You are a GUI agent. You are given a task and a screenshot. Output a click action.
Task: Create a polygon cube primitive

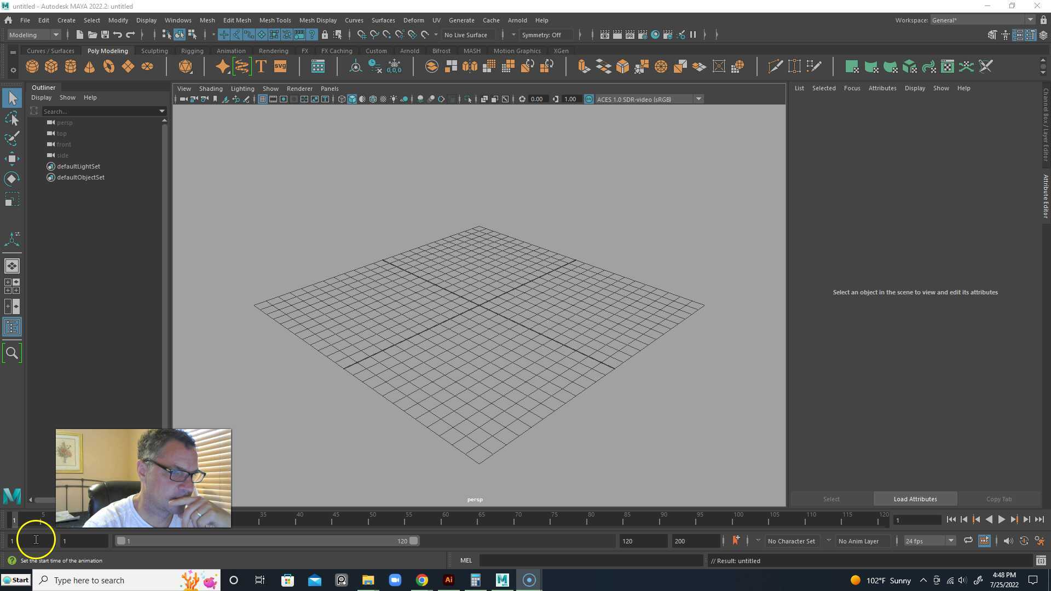[x=51, y=66]
